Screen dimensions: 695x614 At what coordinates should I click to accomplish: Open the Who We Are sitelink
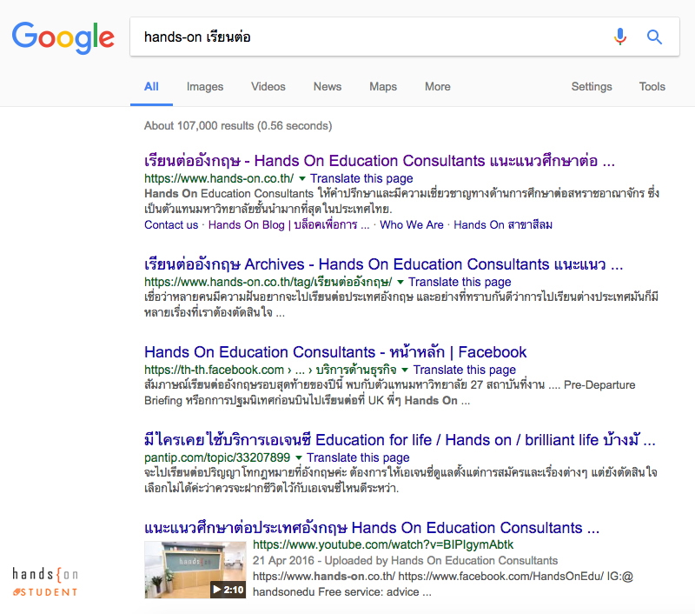412,225
